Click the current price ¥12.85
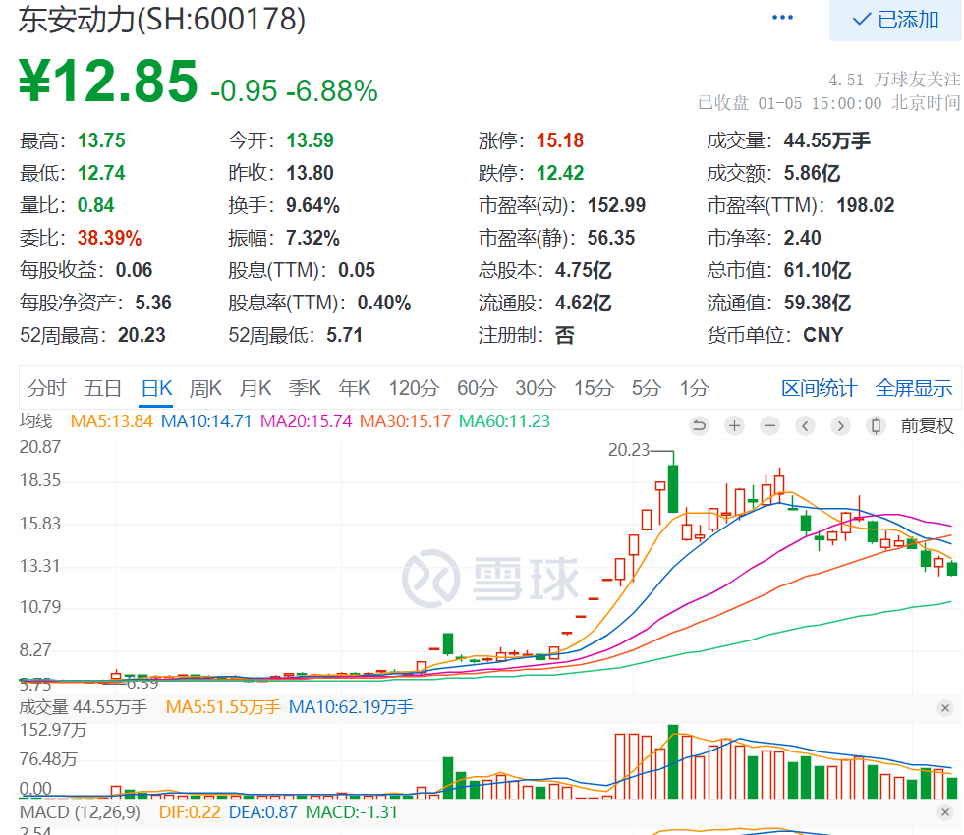Image resolution: width=964 pixels, height=835 pixels. (108, 82)
